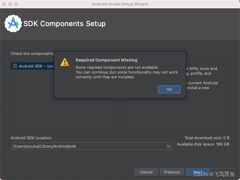Click the 'Android Studio Setup Wizard' window title
Screen dimensions: 240x180
pyautogui.click(x=120, y=4)
